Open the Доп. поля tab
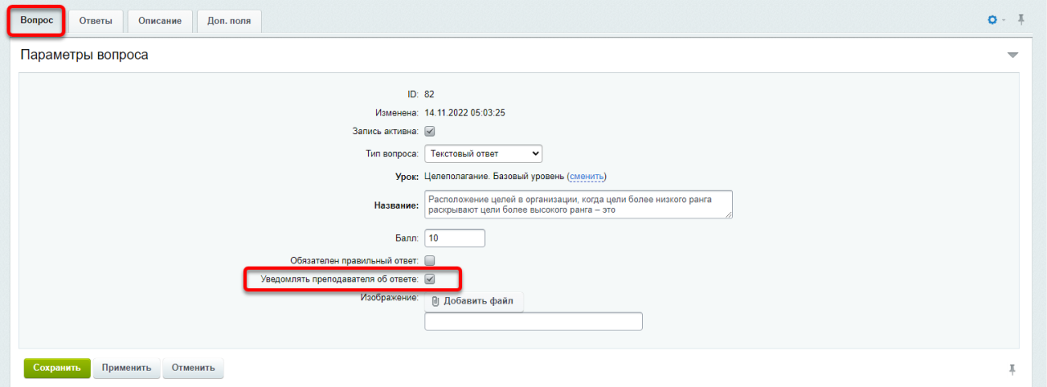 [x=229, y=20]
